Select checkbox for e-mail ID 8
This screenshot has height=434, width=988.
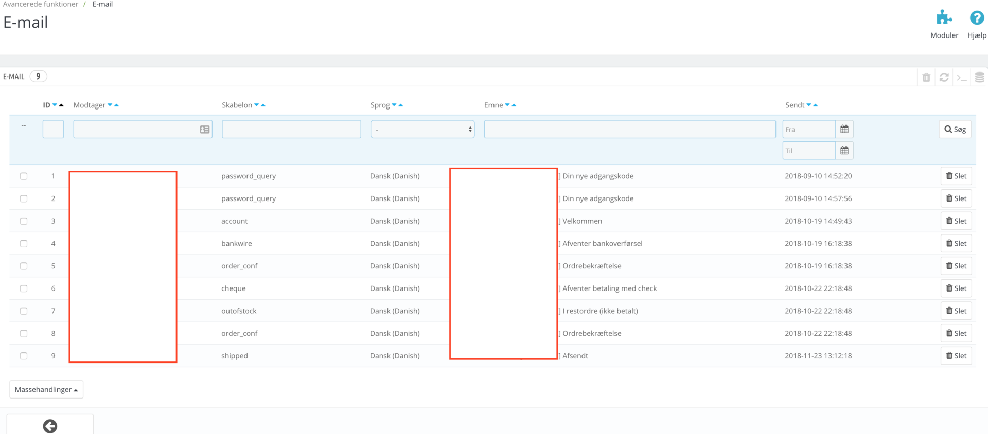[24, 333]
